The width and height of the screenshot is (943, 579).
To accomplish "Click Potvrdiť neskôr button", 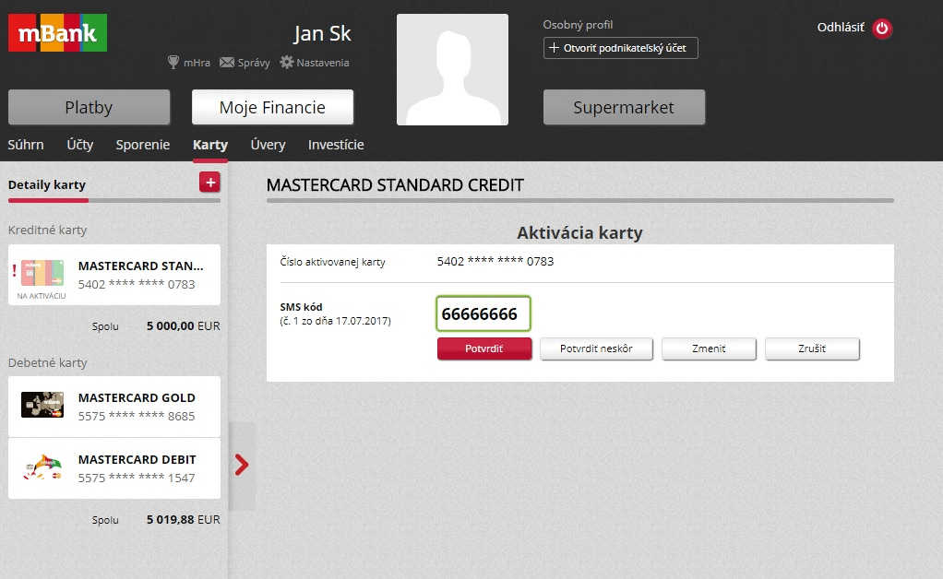I will click(x=596, y=349).
